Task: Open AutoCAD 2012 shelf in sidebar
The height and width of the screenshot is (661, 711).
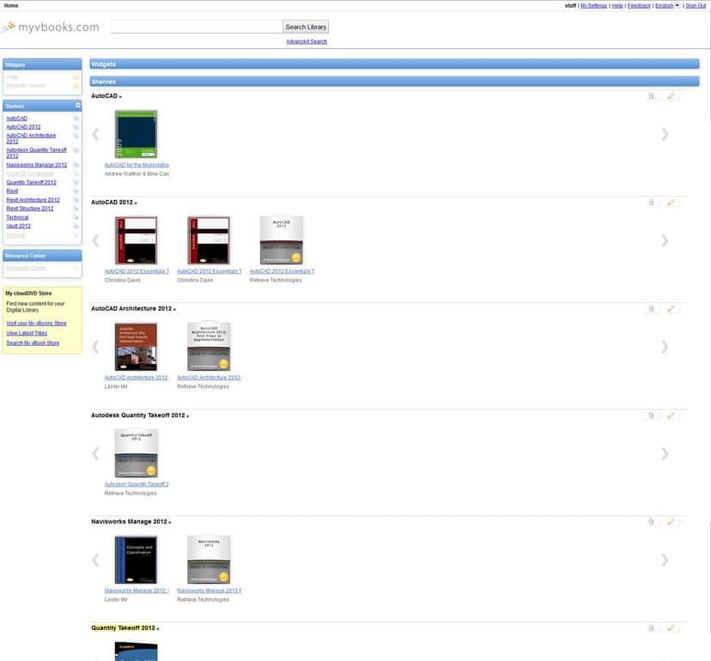Action: click(23, 127)
